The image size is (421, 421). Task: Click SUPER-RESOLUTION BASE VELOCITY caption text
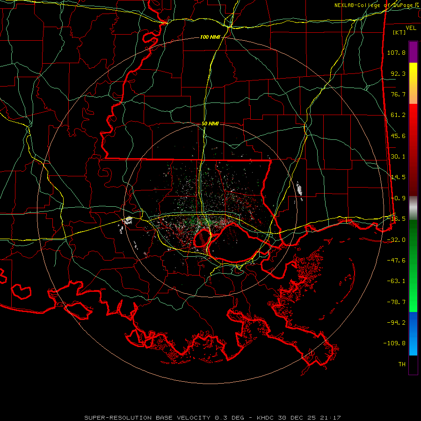click(147, 418)
